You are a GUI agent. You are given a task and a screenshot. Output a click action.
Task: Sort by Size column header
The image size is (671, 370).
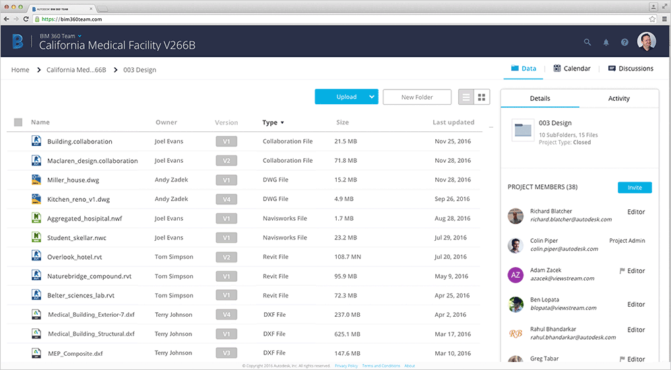pyautogui.click(x=342, y=122)
